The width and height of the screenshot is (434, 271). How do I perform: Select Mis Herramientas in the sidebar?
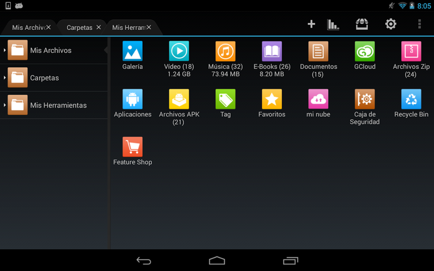54,105
